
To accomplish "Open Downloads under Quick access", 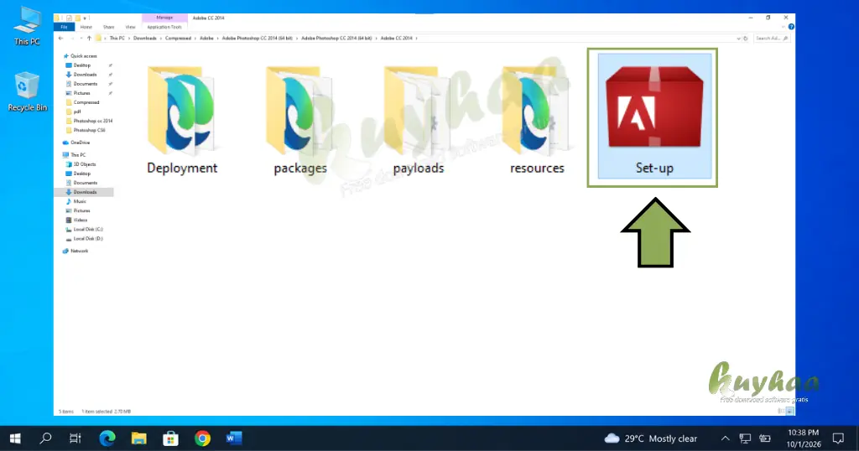I will tap(81, 75).
